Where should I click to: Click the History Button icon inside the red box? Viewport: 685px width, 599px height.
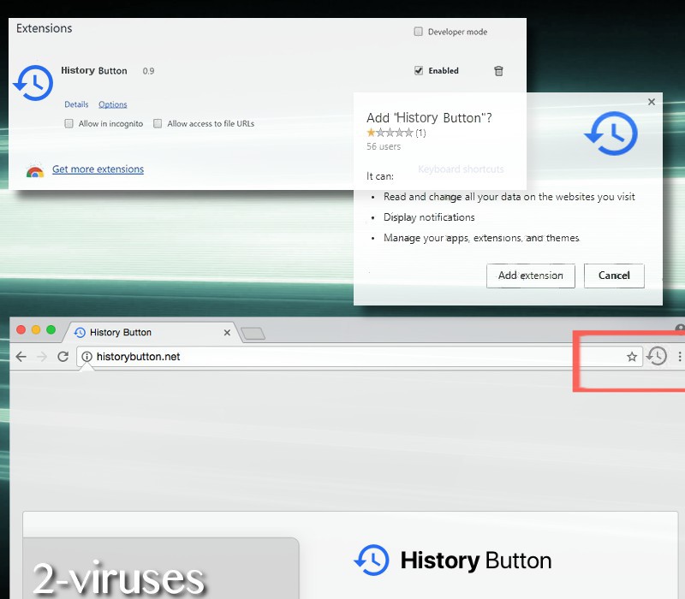point(658,356)
